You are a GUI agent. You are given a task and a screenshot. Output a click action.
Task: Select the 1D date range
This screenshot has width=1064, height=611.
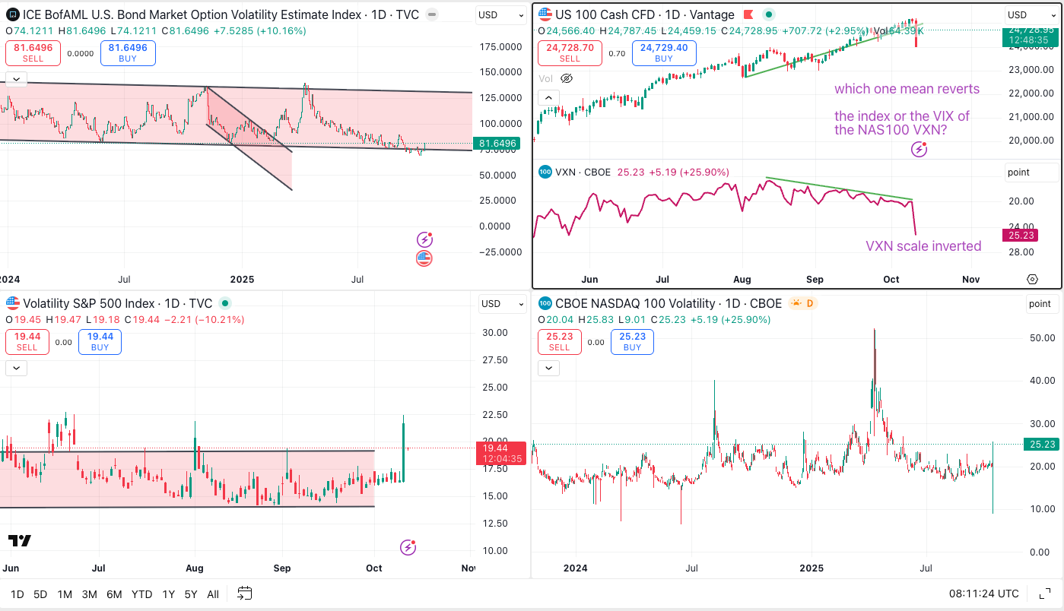(x=17, y=594)
